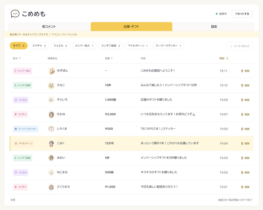
Task: Click さくらもち's avatar icon
Action: [51, 187]
